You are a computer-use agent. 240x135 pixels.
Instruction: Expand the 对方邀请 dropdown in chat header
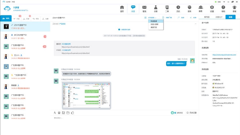tap(152, 18)
